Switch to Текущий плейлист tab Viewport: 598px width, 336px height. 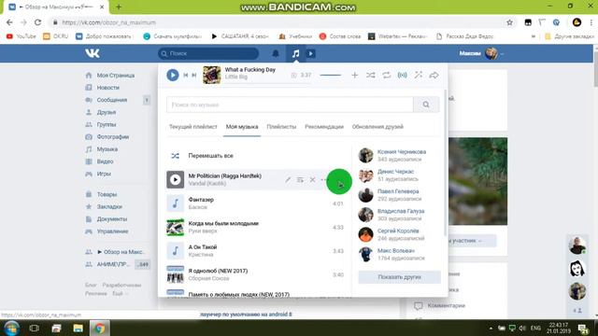pos(193,127)
